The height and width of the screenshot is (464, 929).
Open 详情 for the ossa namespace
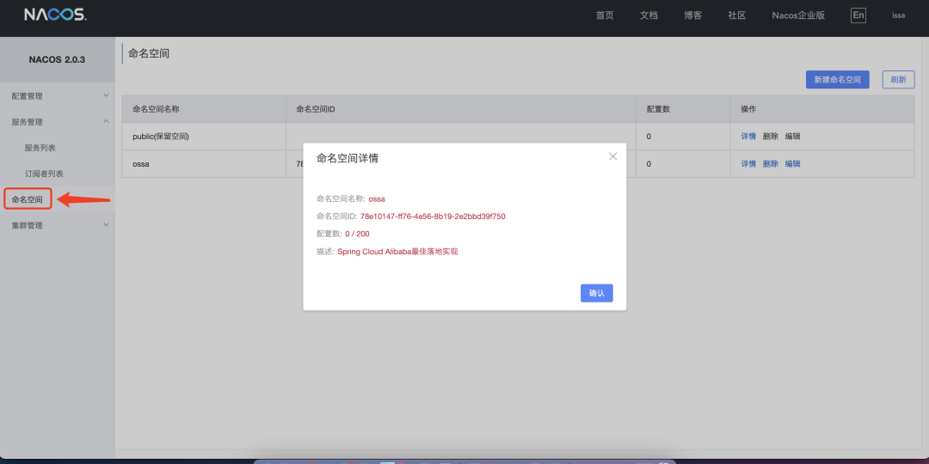click(748, 164)
